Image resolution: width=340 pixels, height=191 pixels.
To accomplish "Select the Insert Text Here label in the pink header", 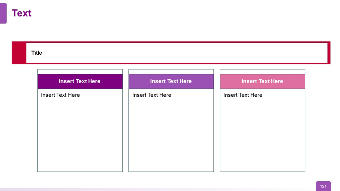I will pos(263,81).
